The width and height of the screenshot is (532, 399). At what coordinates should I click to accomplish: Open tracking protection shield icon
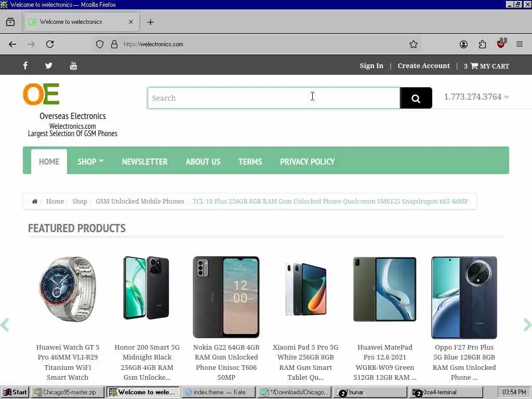click(x=99, y=44)
